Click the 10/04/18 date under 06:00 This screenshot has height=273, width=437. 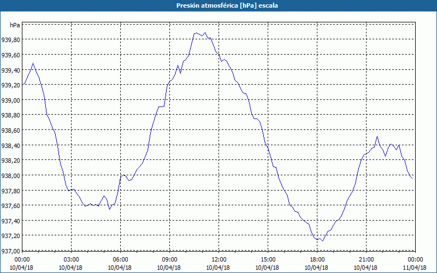coord(120,268)
